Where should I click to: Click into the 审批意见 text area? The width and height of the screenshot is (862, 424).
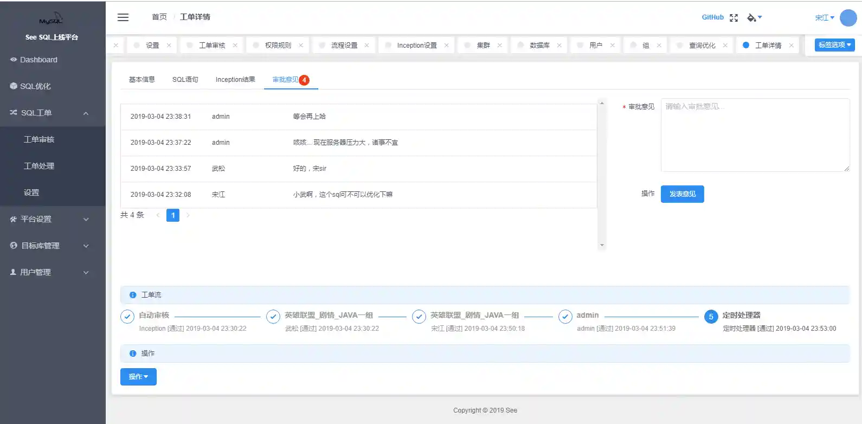(x=755, y=135)
